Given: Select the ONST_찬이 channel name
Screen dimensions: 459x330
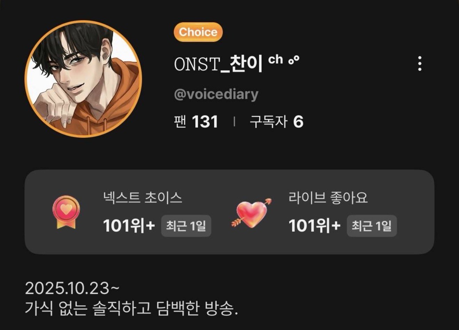Looking at the screenshot, I should pyautogui.click(x=218, y=64).
